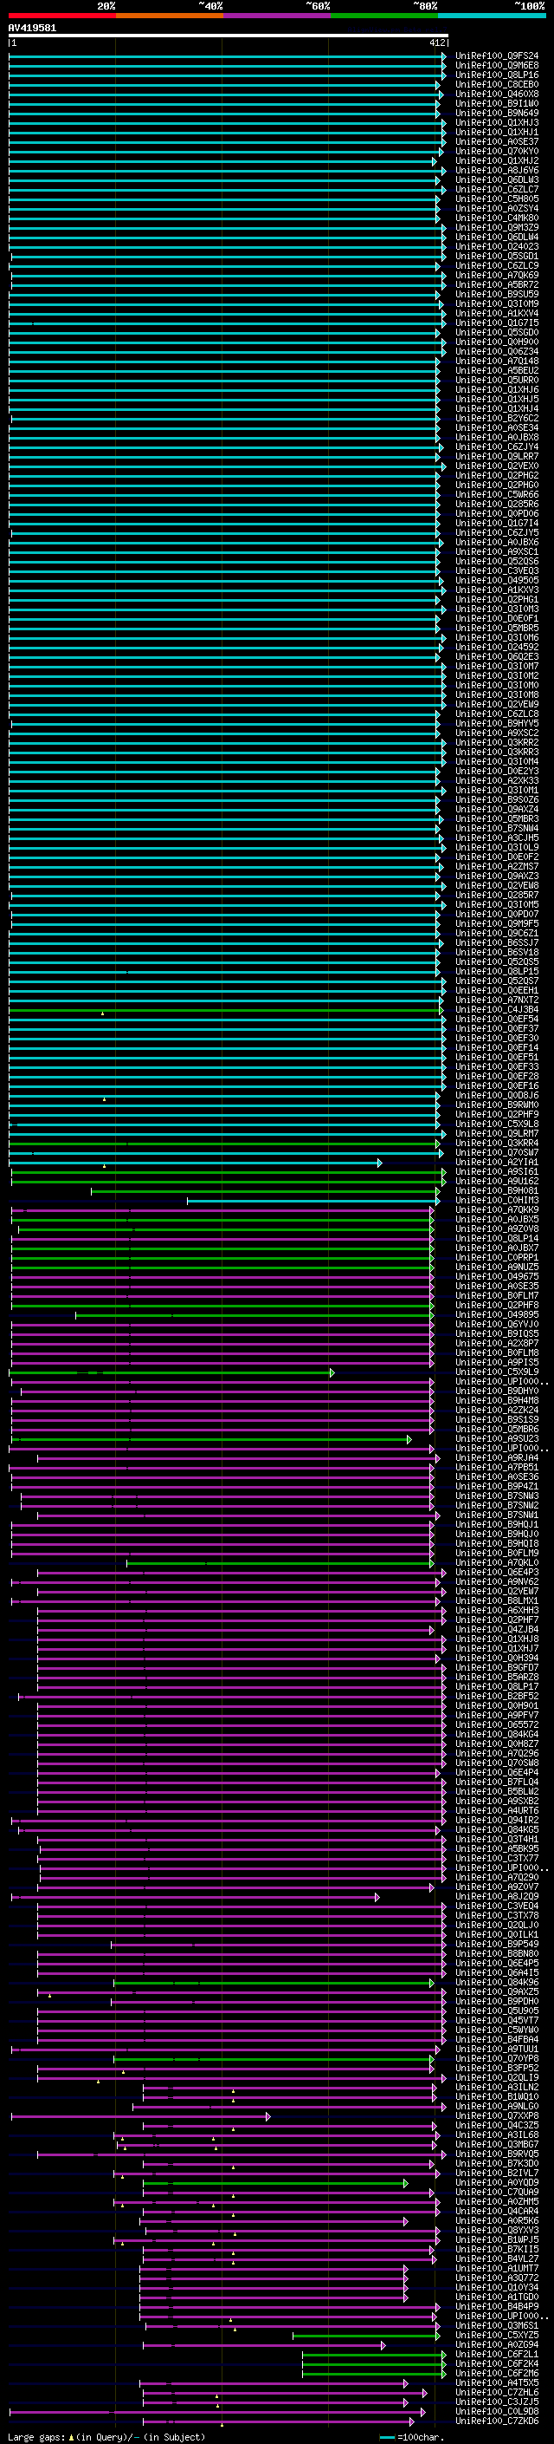Click the purple ~60% identity legend segment
The image size is (554, 2444).
point(276,16)
